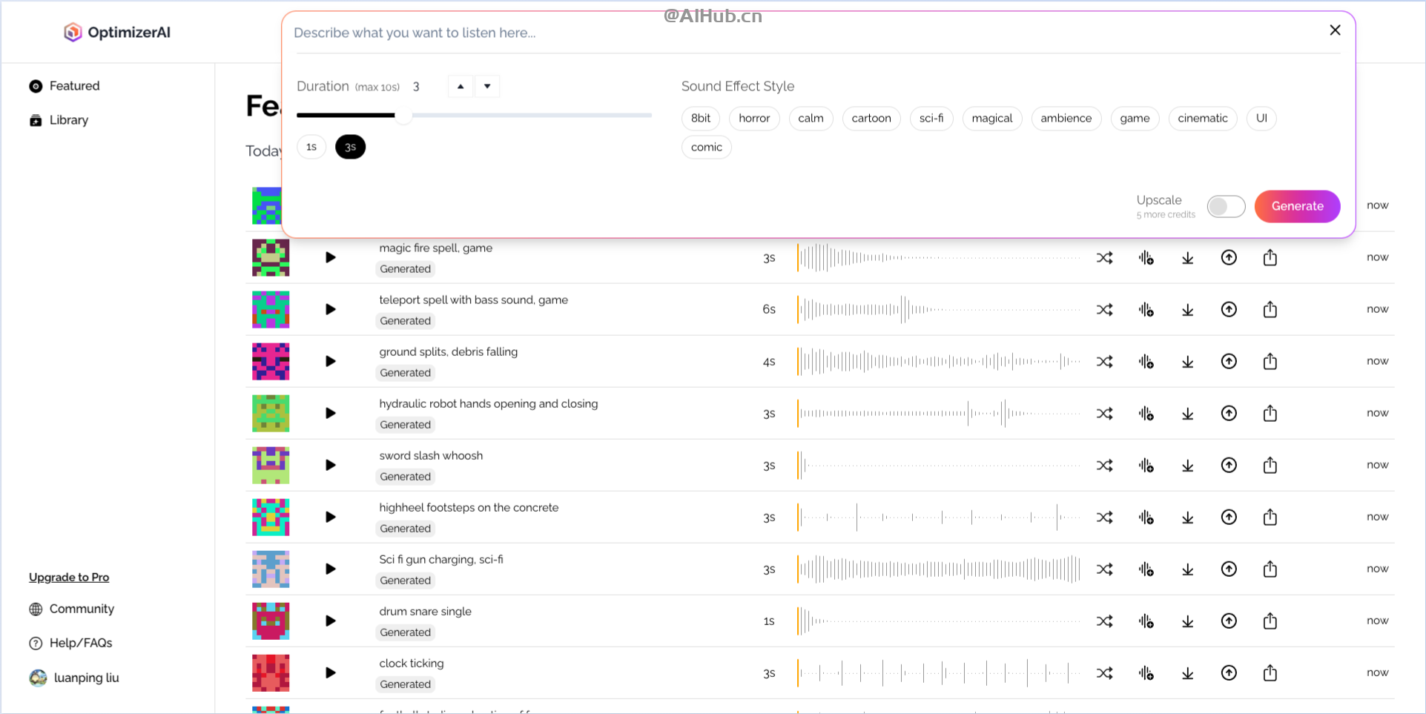Image resolution: width=1426 pixels, height=714 pixels.
Task: Click upscale arrow icon for clock ticking
Action: (1229, 673)
